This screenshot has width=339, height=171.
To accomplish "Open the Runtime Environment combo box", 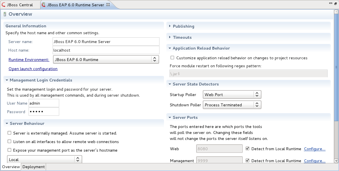I will coord(106,60).
